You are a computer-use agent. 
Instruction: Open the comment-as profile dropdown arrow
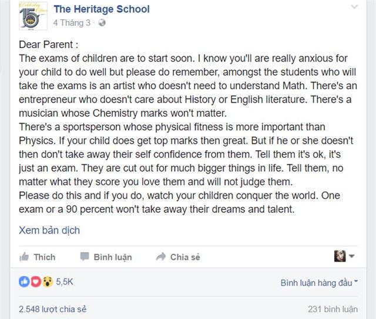351,256
